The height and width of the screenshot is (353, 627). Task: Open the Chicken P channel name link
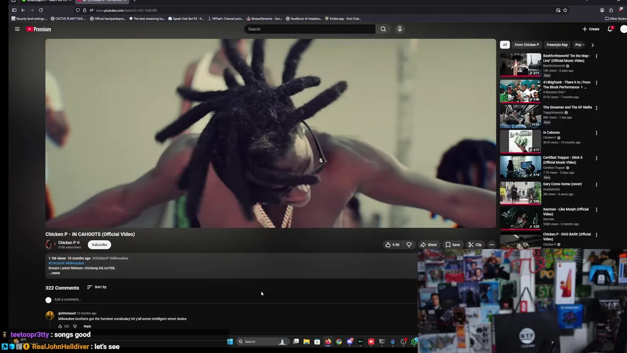(x=67, y=243)
